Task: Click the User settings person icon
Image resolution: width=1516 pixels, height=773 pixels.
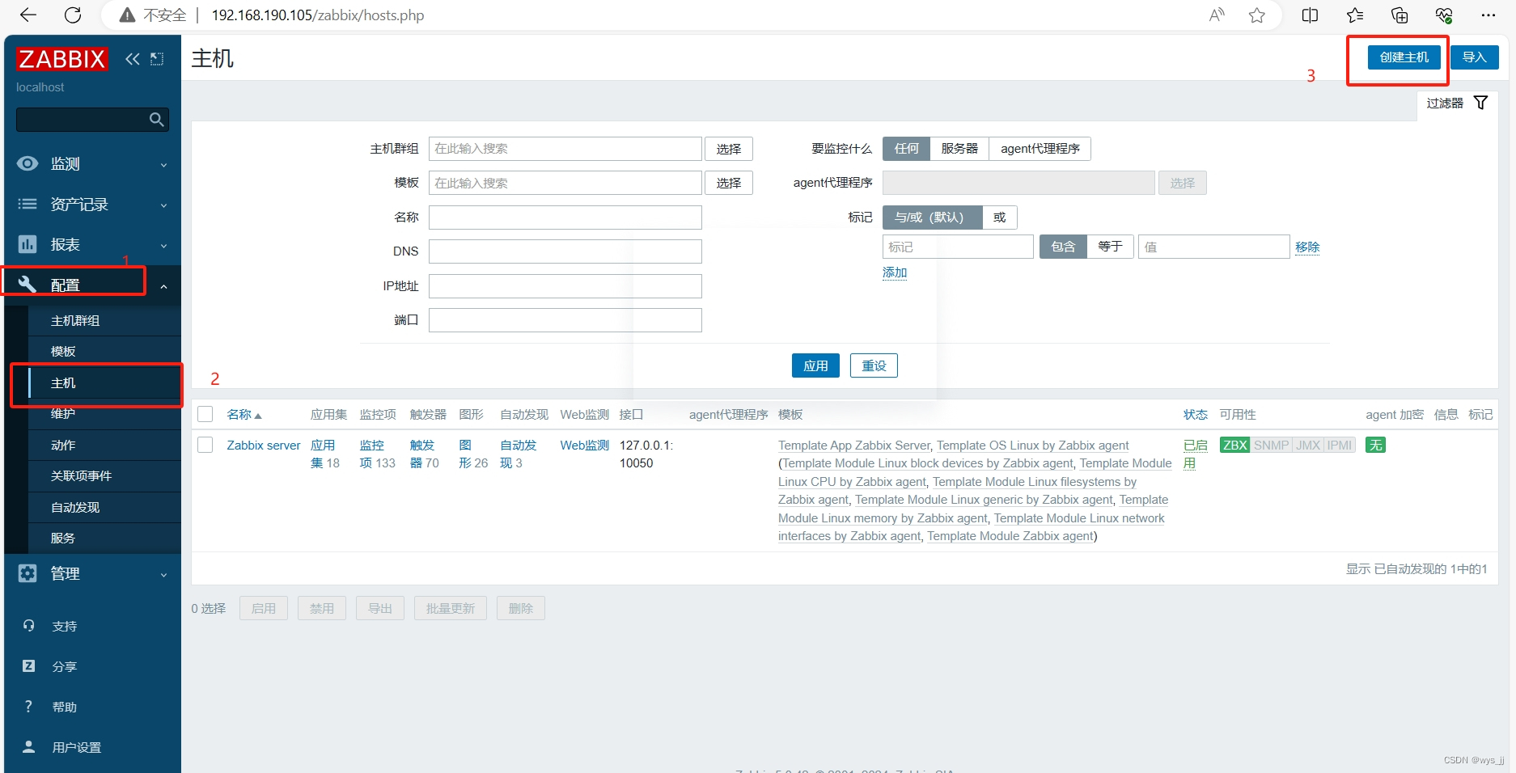Action: [x=29, y=747]
